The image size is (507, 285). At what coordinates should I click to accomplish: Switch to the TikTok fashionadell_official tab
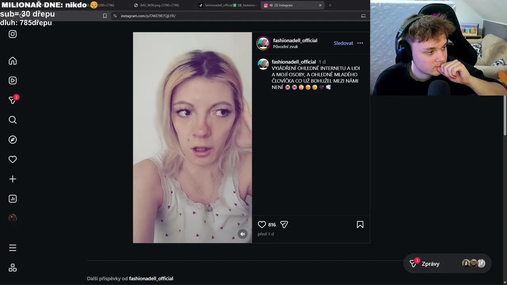pyautogui.click(x=229, y=5)
